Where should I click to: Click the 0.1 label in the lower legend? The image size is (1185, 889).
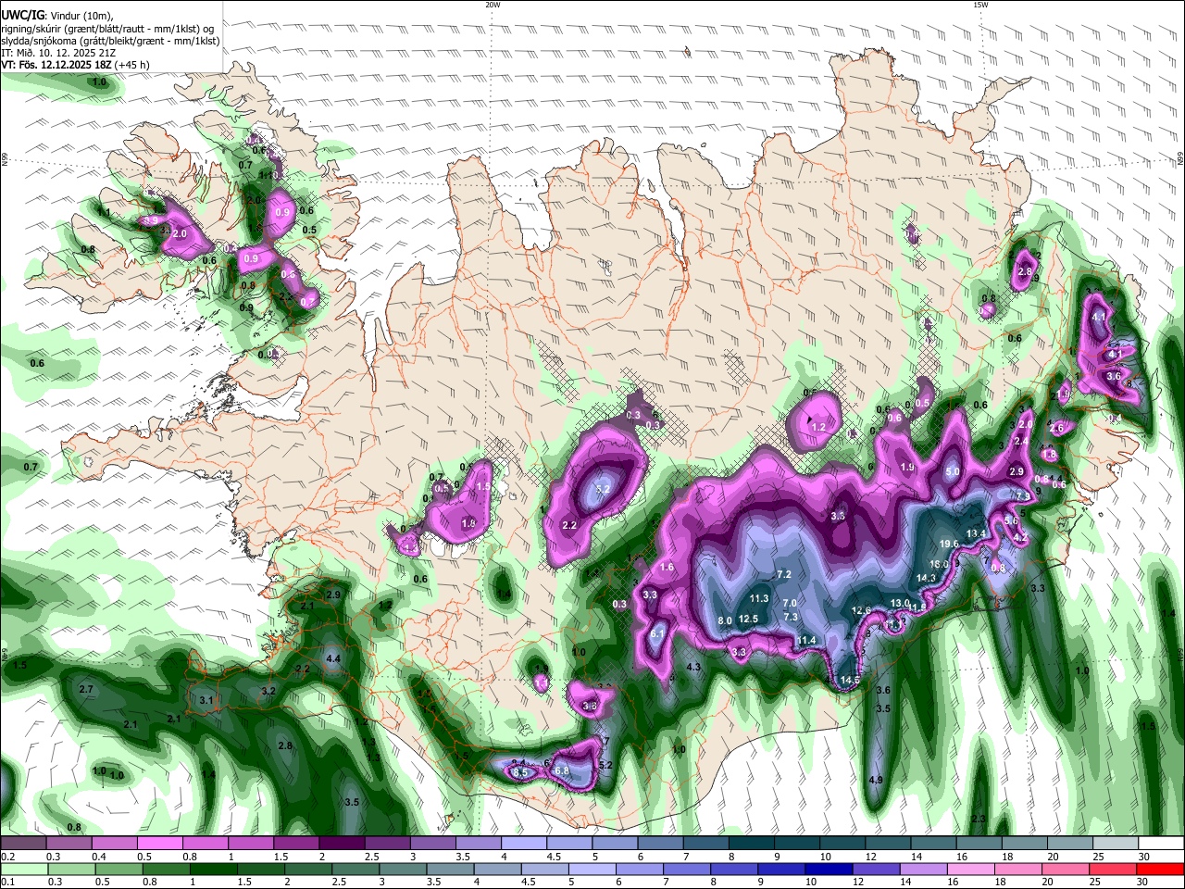7,882
